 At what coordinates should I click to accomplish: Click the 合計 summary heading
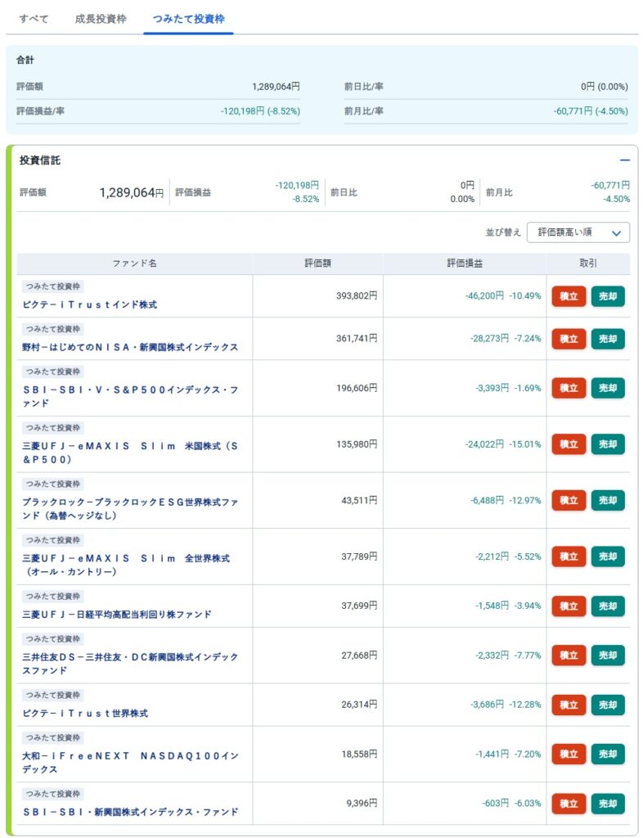coord(25,61)
